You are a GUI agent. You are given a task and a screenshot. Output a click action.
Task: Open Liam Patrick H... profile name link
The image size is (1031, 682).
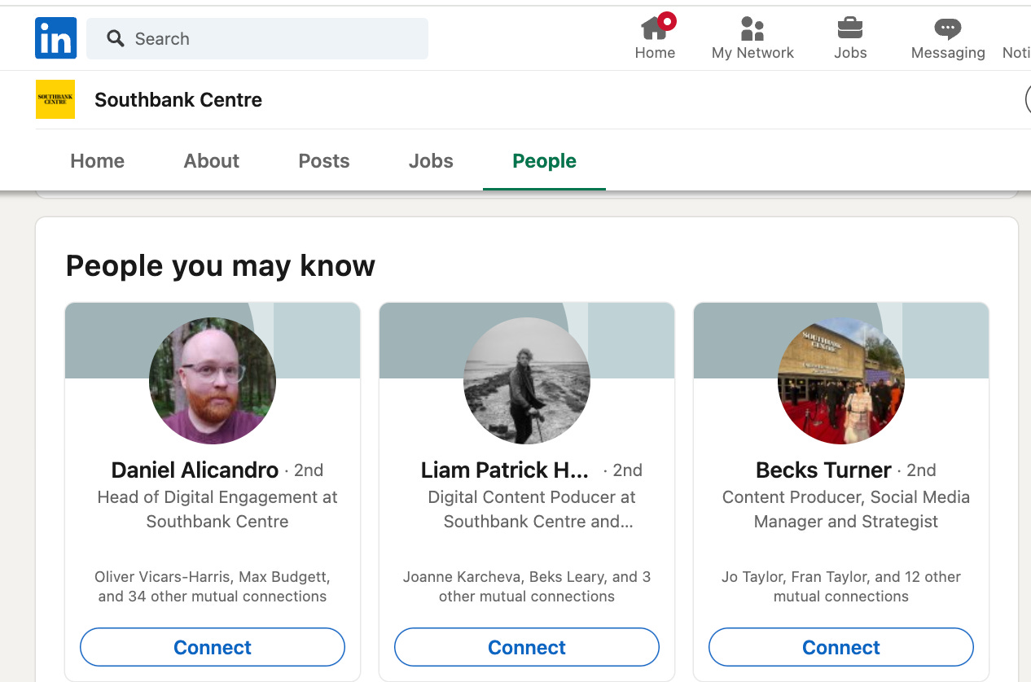click(x=505, y=470)
